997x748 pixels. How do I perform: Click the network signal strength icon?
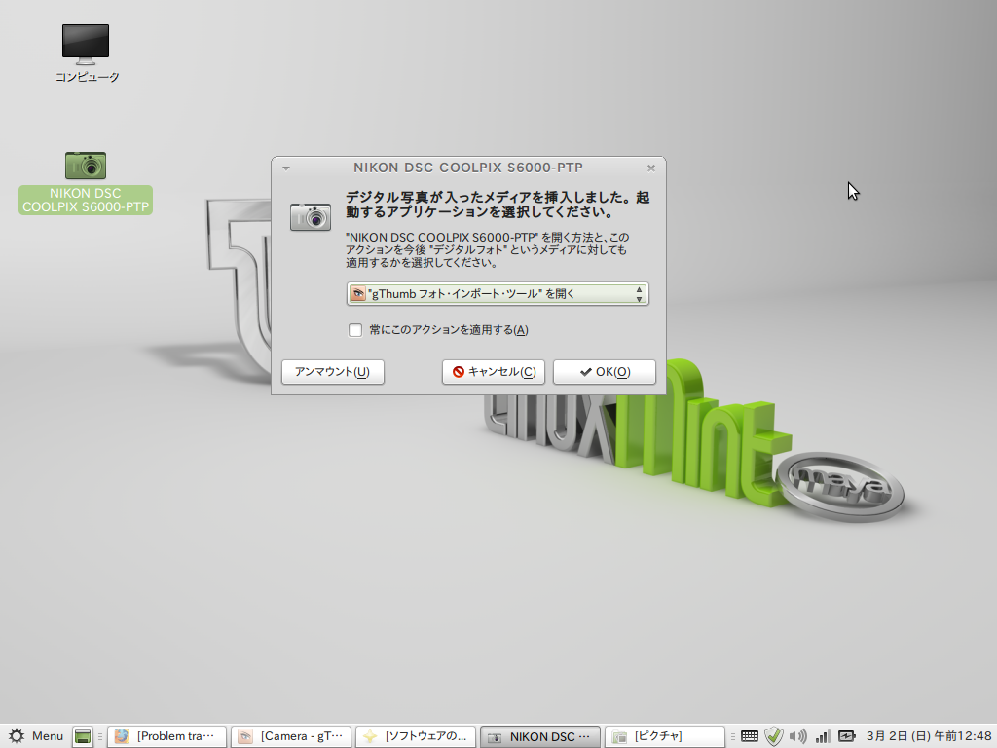[x=821, y=736]
